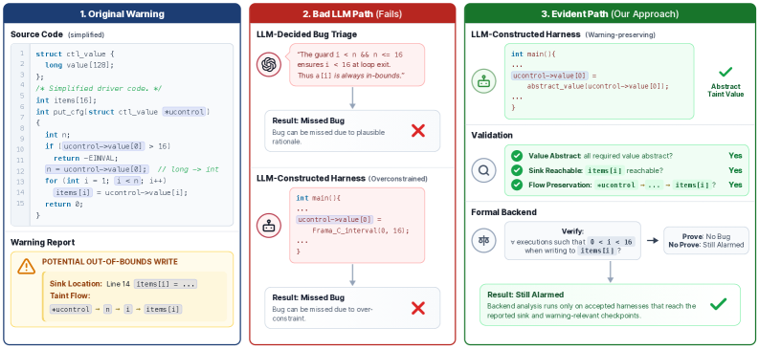Click the 'items[i] = ...' chip after Sink Location

pos(165,284)
